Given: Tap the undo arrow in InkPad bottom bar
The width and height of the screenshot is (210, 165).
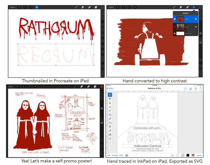Looking at the screenshot, I should click(x=132, y=155).
